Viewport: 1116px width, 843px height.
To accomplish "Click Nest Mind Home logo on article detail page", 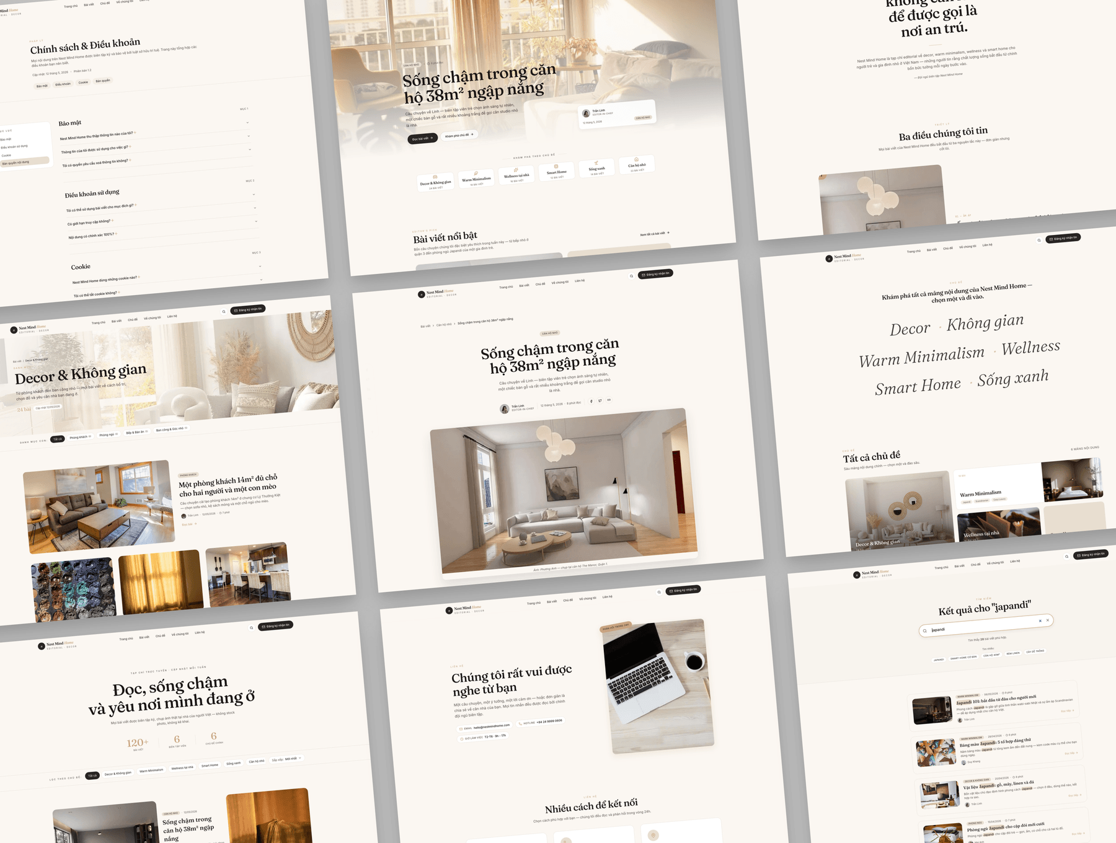I will [x=436, y=293].
